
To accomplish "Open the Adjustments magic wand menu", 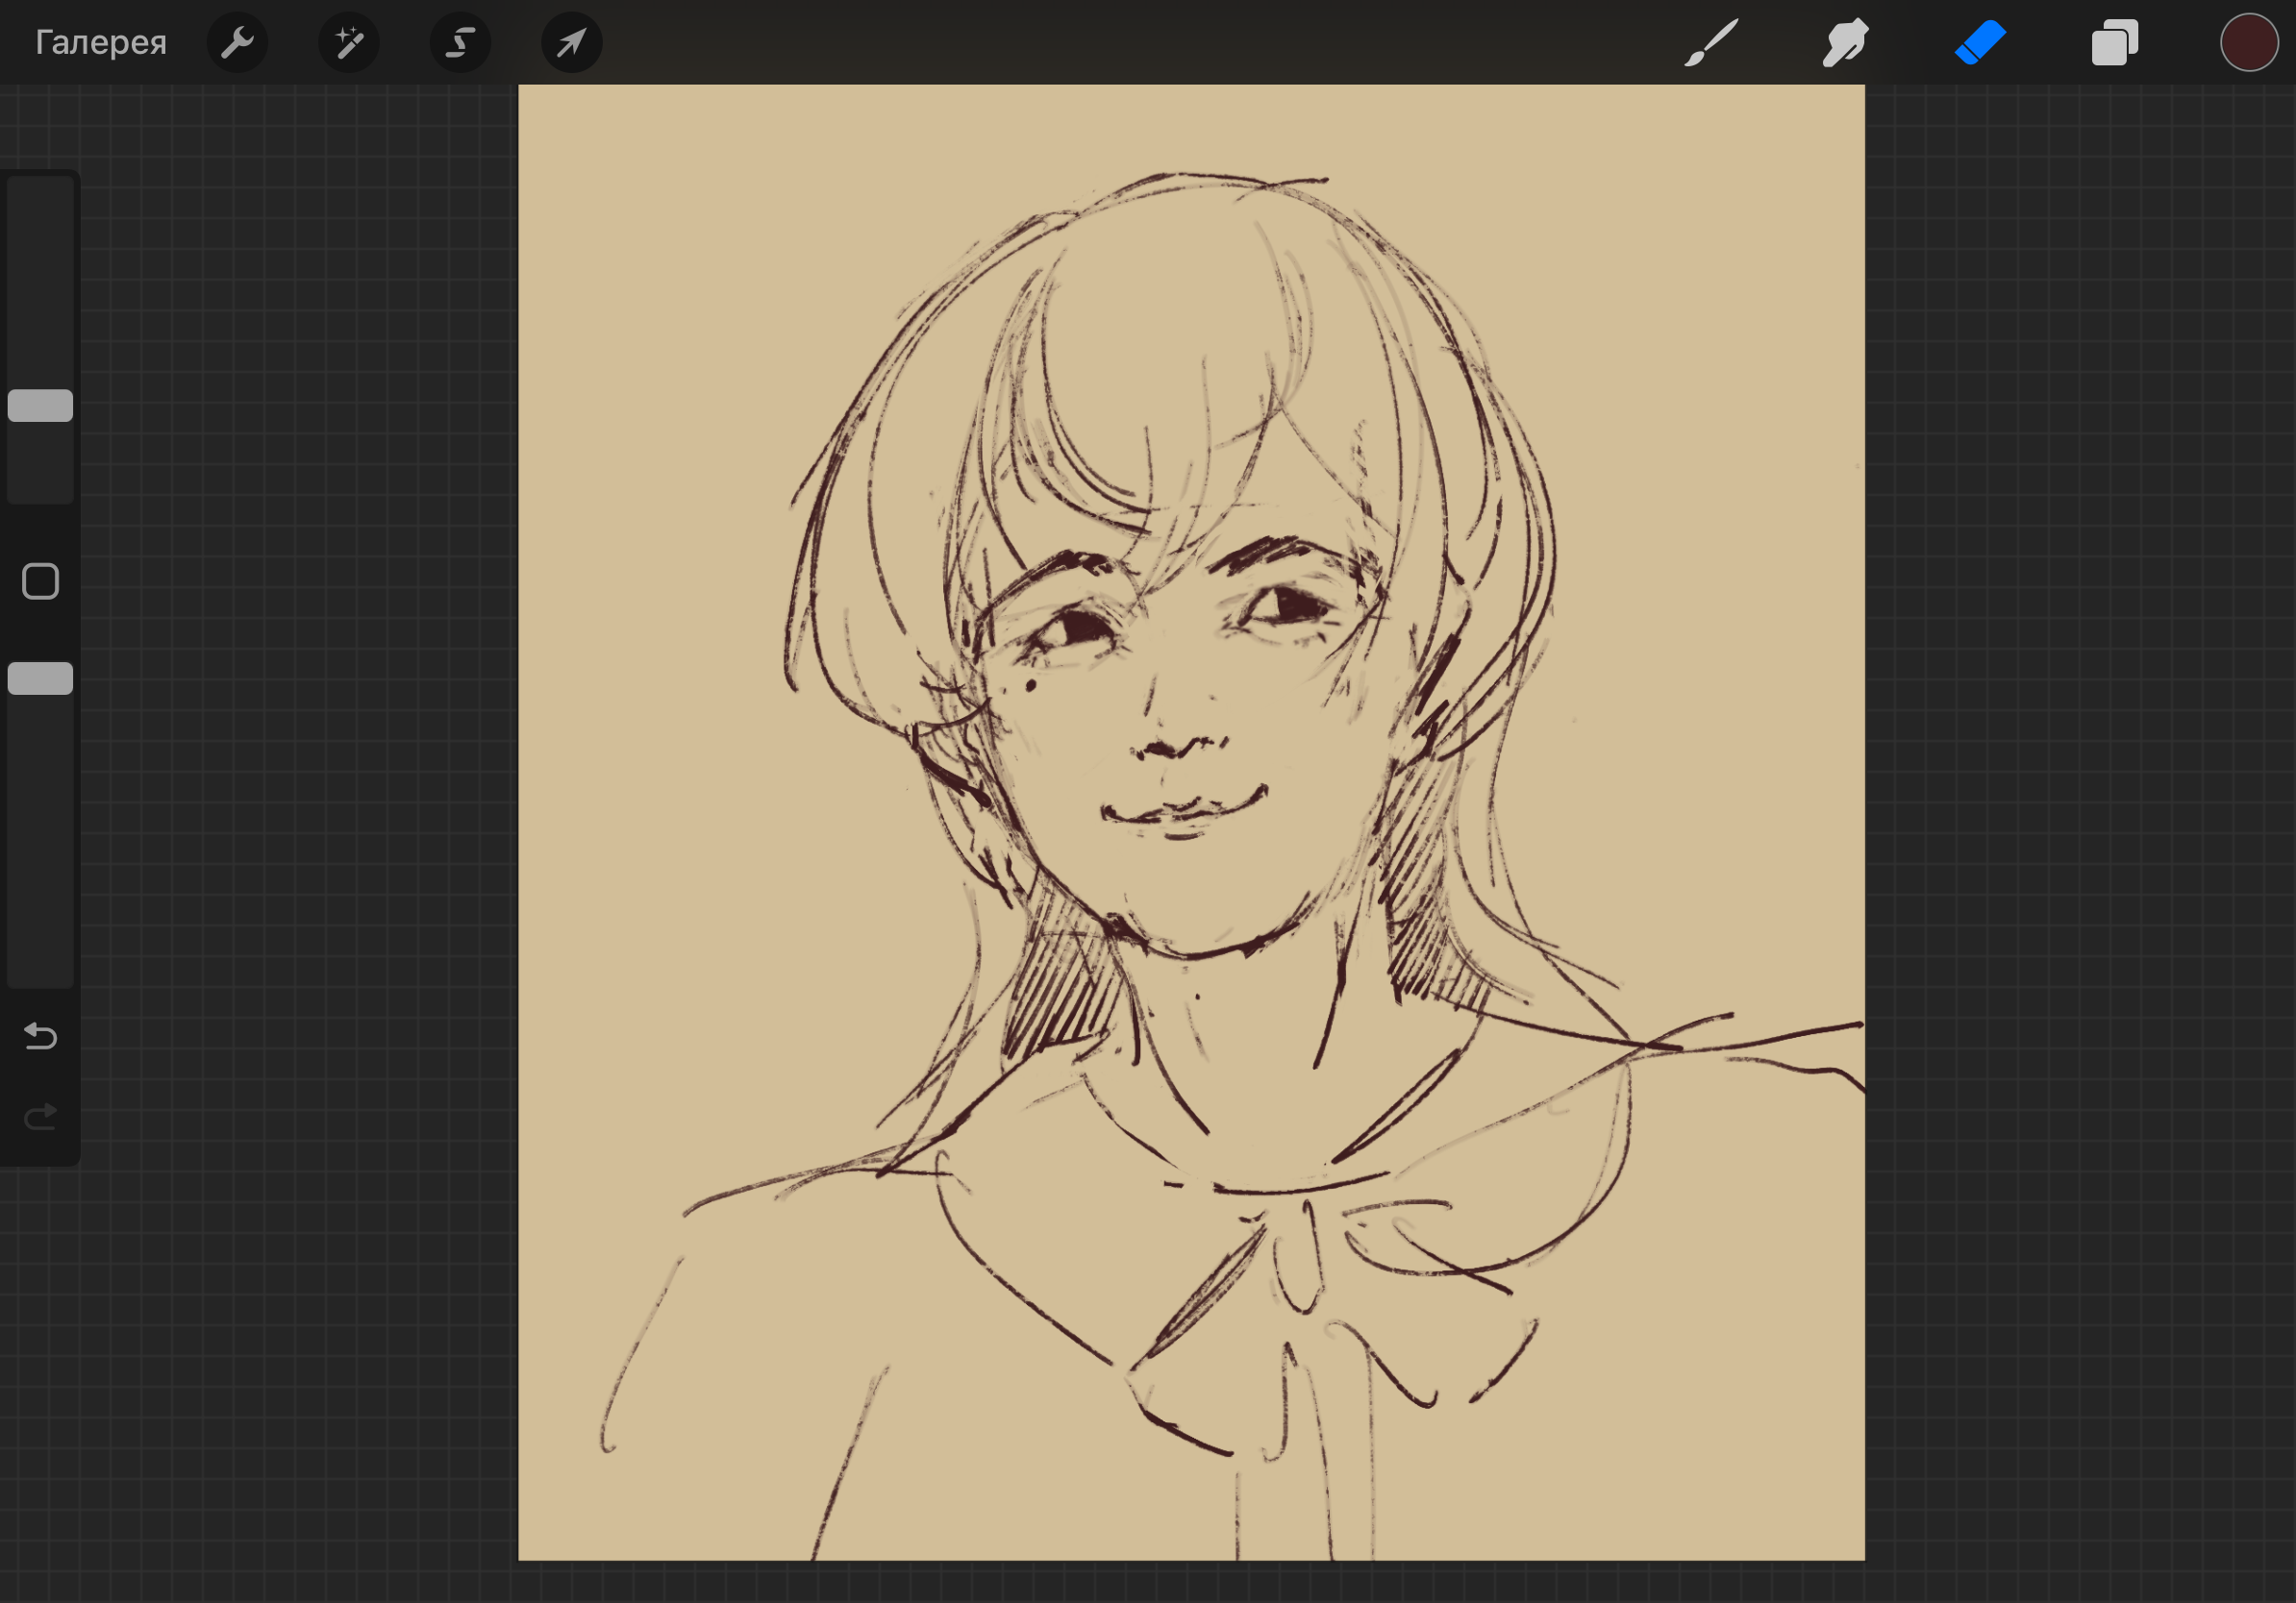I will click(348, 43).
